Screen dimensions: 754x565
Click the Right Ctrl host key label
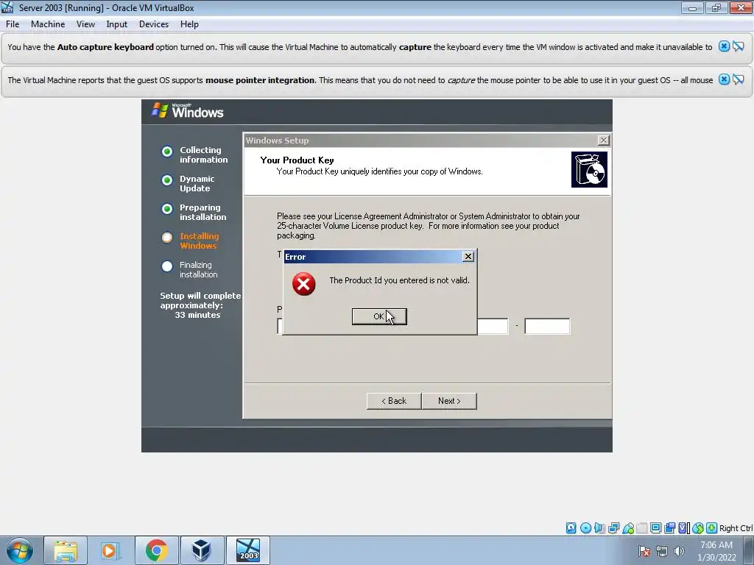(x=736, y=528)
